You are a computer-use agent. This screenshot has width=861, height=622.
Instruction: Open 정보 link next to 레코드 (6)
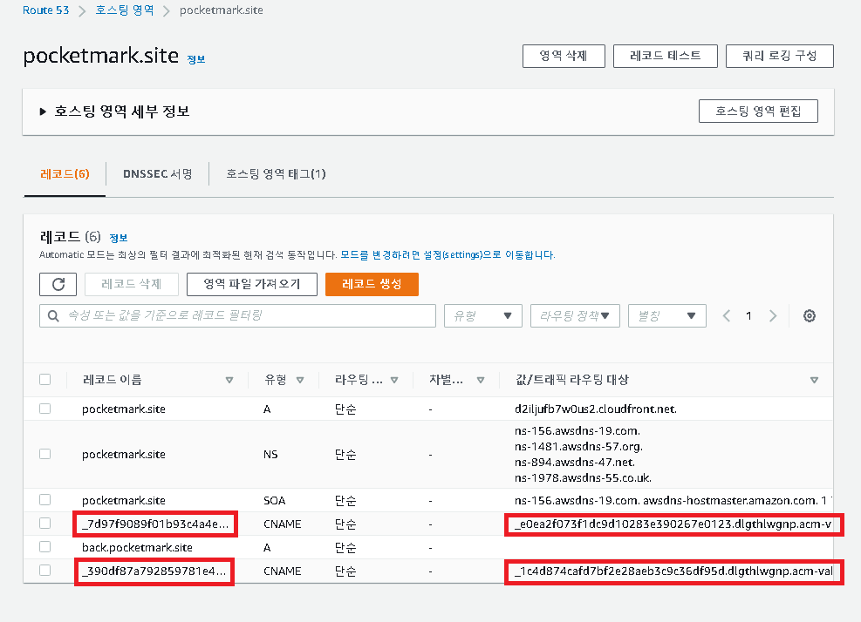coord(119,238)
